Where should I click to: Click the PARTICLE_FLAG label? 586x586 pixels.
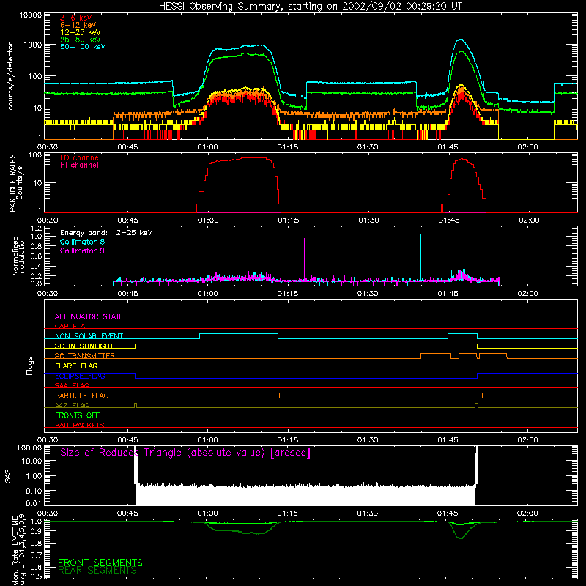pos(82,396)
